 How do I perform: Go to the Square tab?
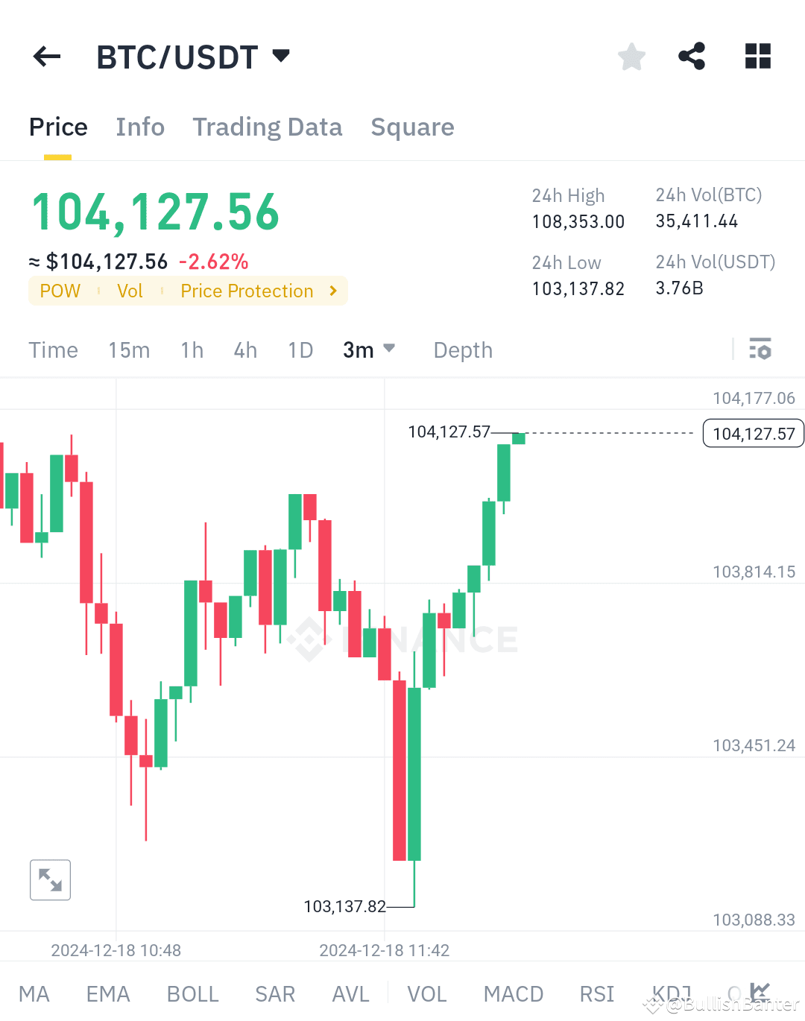coord(412,127)
